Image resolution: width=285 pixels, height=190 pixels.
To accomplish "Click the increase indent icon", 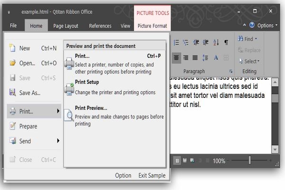I will pyautogui.click(x=206, y=42).
